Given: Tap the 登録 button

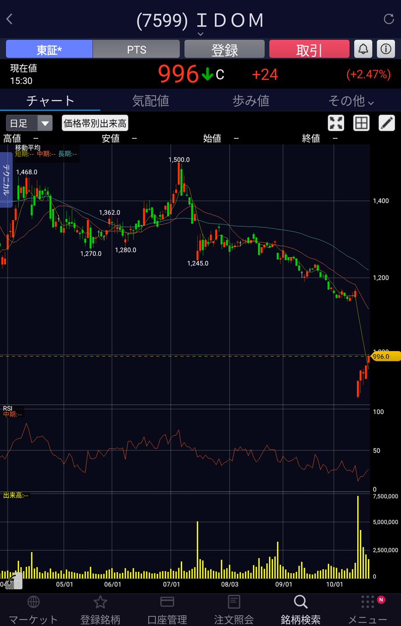Looking at the screenshot, I should [x=224, y=49].
